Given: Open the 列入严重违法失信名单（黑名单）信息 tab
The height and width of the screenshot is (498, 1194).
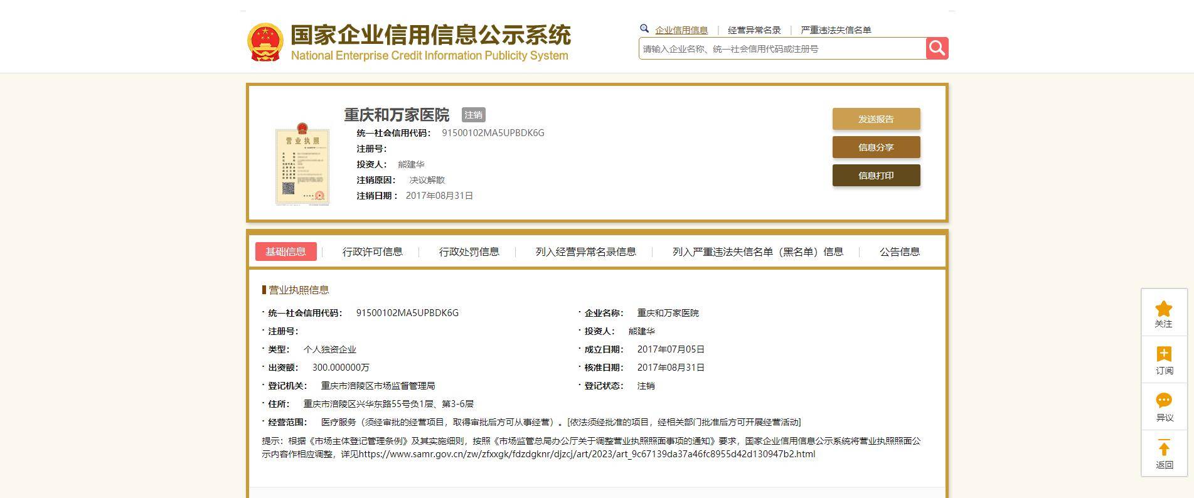Looking at the screenshot, I should (x=757, y=252).
